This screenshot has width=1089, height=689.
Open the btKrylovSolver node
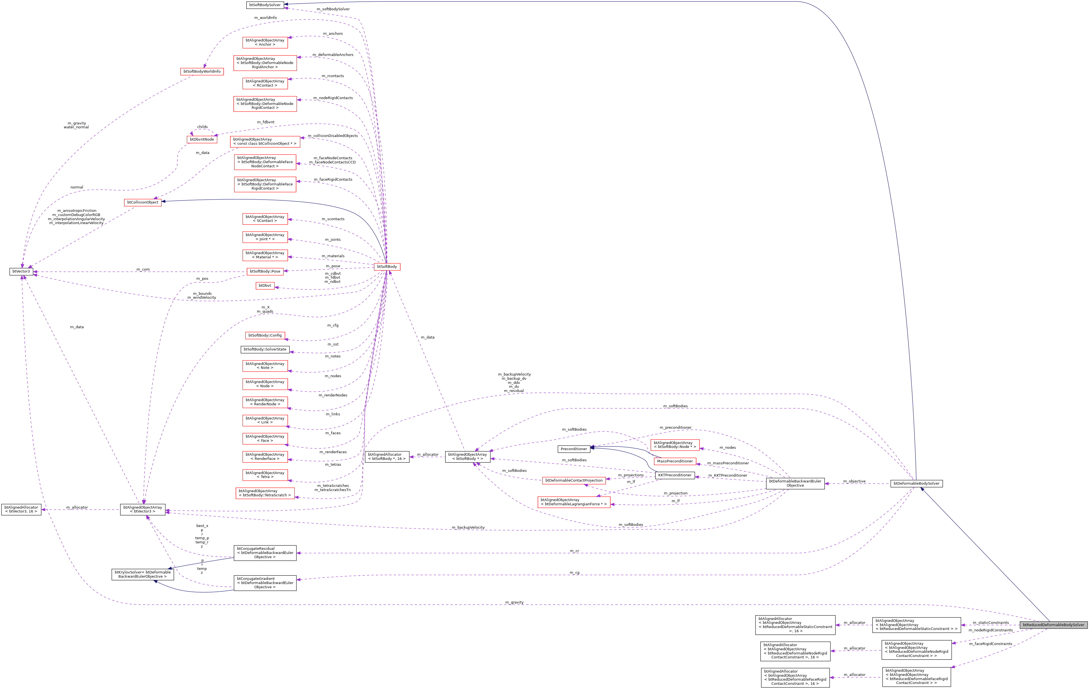pyautogui.click(x=143, y=574)
